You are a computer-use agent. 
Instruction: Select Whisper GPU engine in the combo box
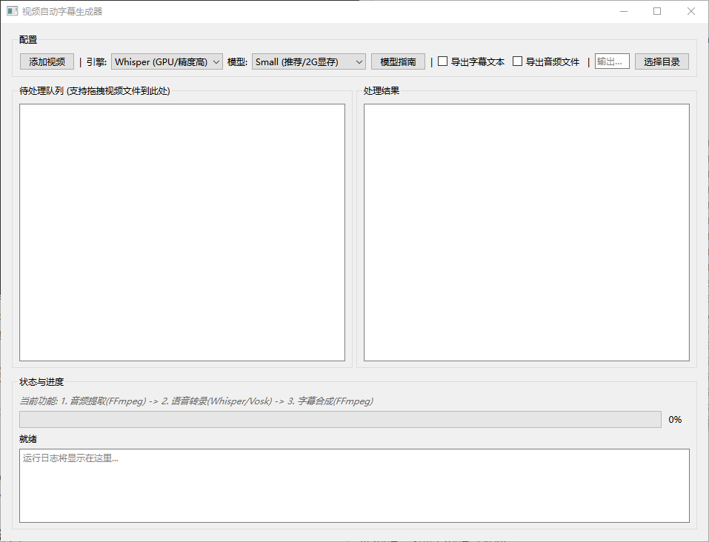(166, 61)
